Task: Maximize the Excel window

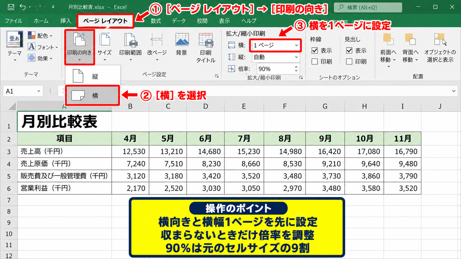Action: click(x=435, y=7)
